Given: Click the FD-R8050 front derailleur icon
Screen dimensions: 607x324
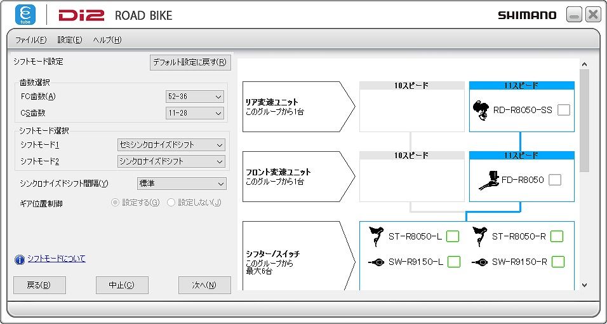Looking at the screenshot, I should tap(490, 180).
